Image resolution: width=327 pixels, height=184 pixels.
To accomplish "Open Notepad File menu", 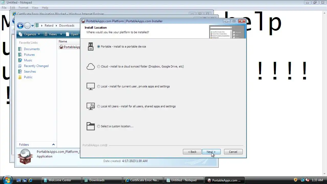I will 4,8.
